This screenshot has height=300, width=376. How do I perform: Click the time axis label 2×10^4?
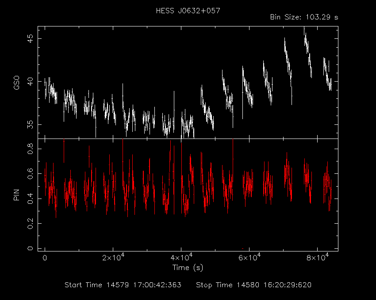[113, 257]
